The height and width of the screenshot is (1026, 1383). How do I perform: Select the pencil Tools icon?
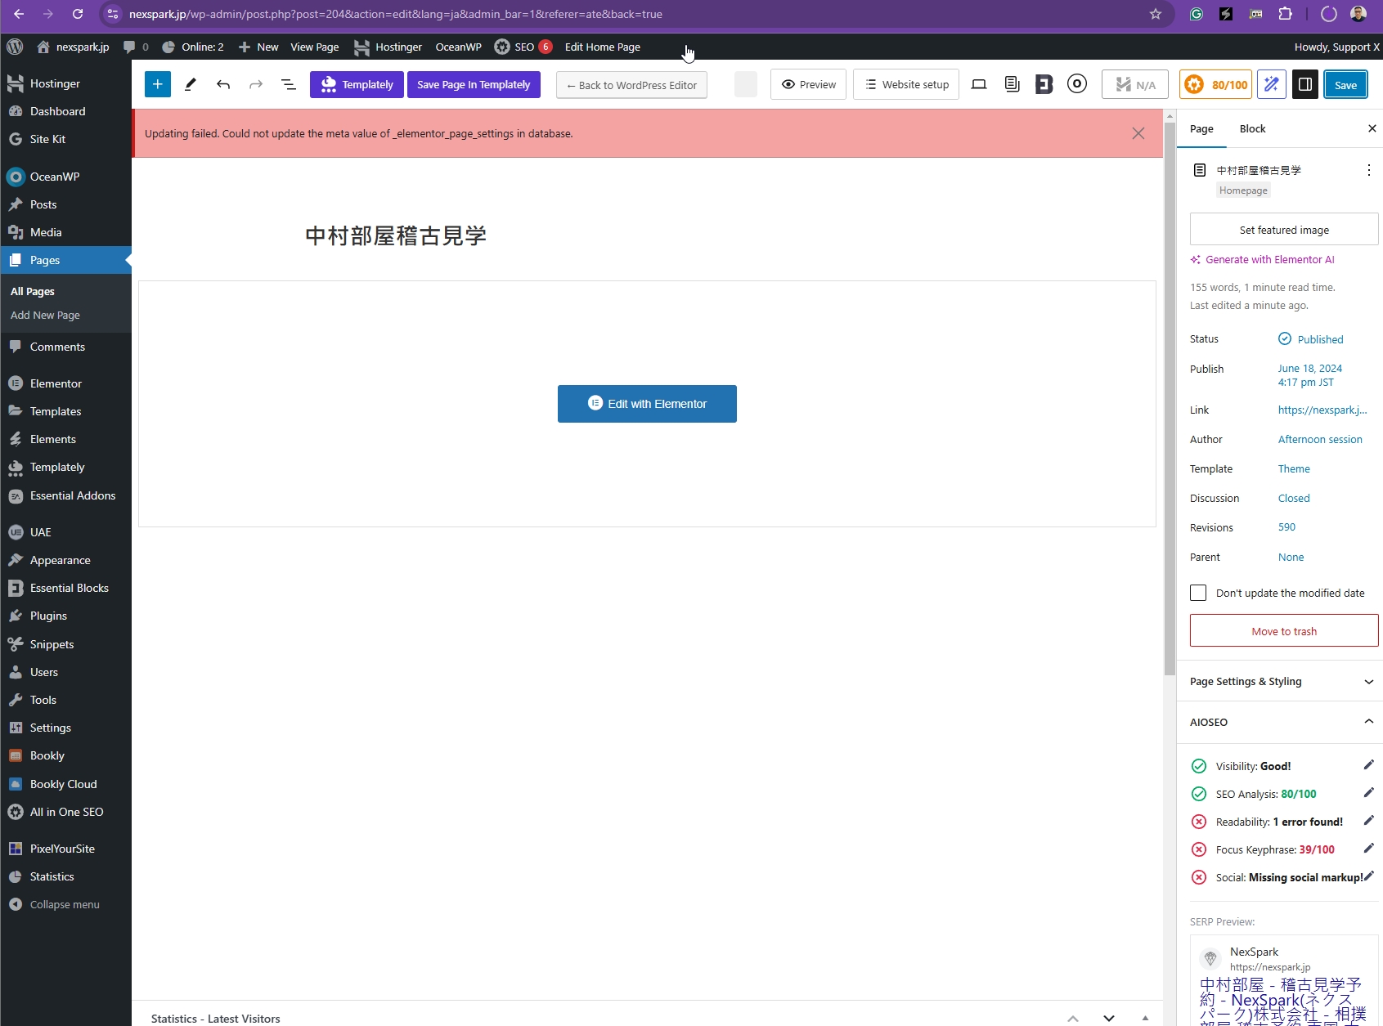[191, 84]
